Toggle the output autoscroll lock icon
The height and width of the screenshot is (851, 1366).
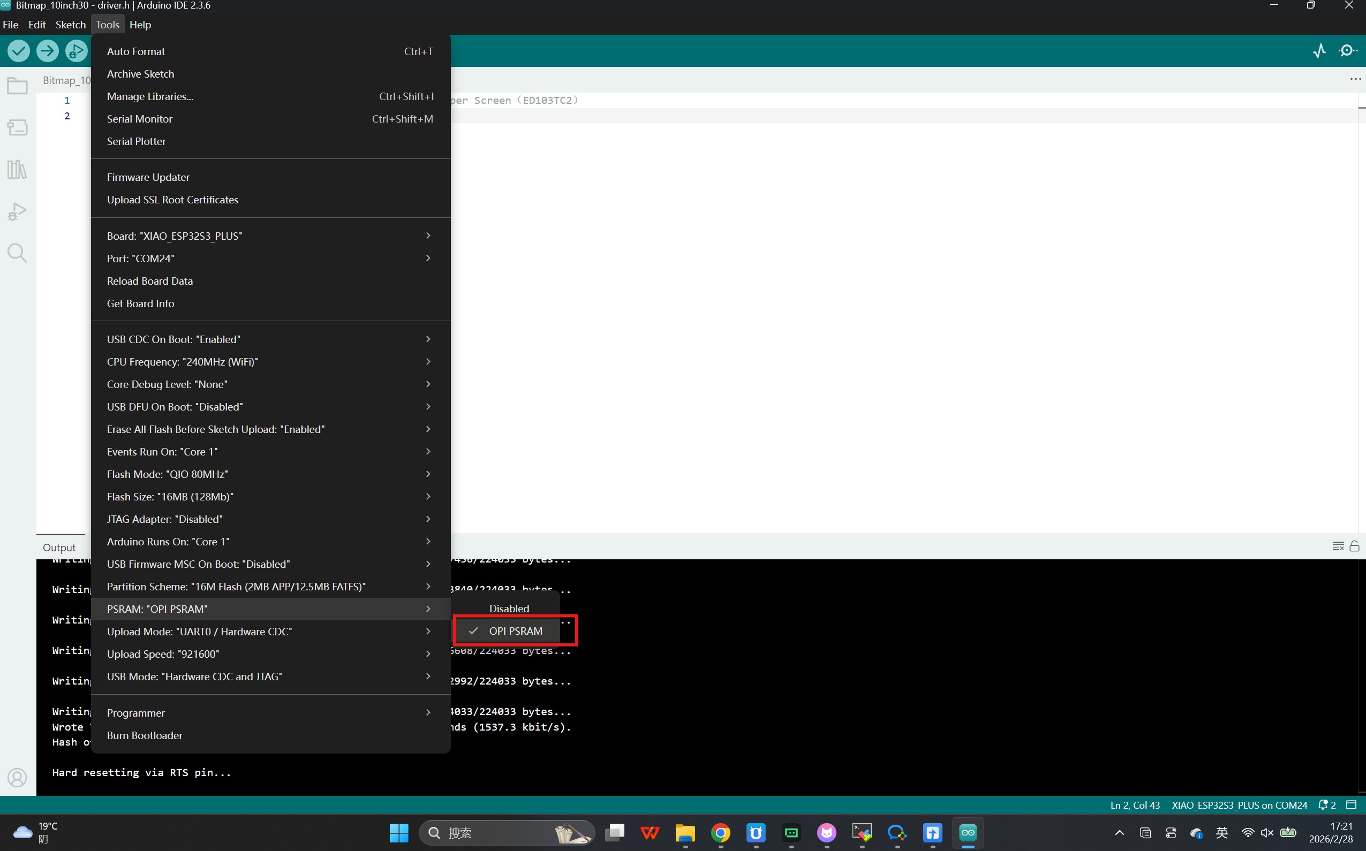click(x=1355, y=546)
